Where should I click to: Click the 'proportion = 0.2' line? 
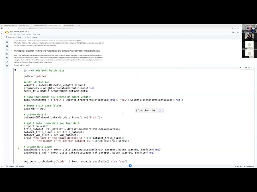[36, 126]
